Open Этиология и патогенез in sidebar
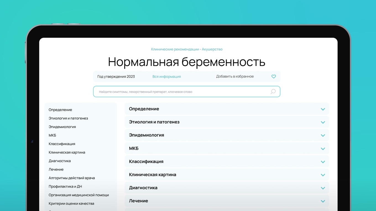376x211 pixels. [68, 118]
